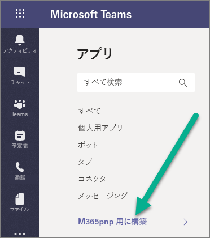
Task: Click the Microsoft Teams title
Action: click(x=91, y=14)
